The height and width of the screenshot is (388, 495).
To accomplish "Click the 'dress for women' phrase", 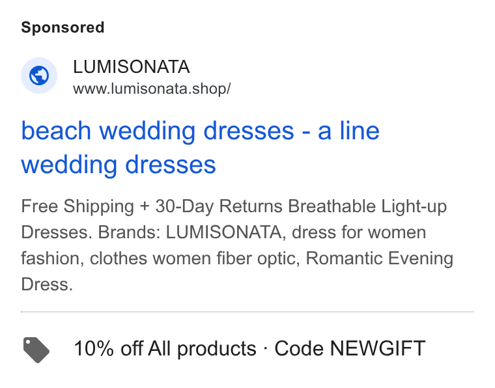I will 359,232.
